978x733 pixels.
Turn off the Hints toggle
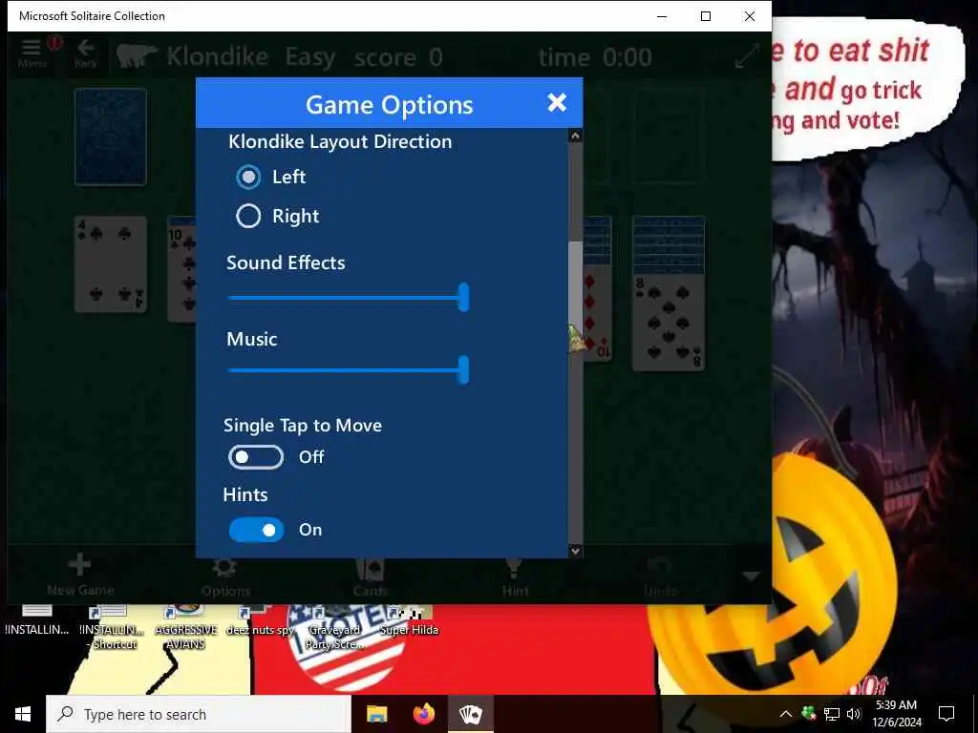click(256, 530)
